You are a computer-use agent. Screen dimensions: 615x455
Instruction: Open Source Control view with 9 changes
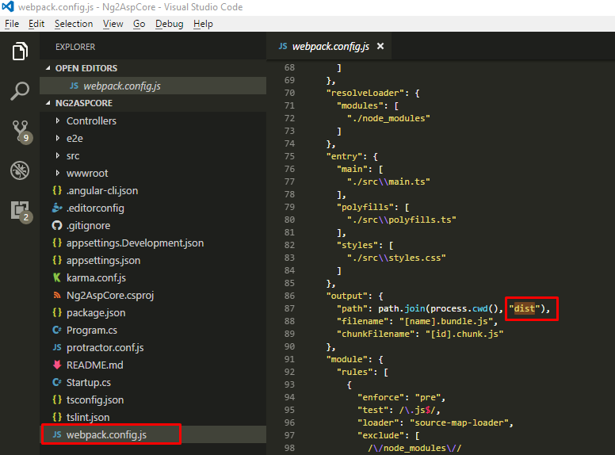(x=21, y=132)
